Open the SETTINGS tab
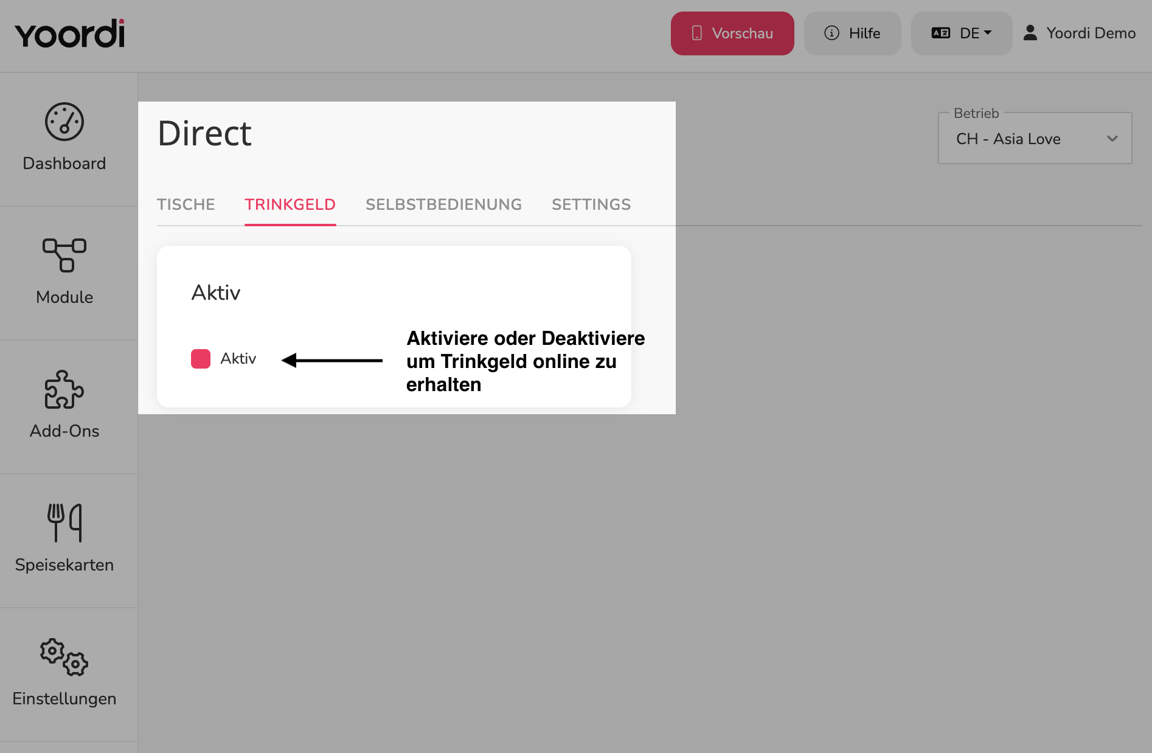This screenshot has width=1152, height=753. click(591, 204)
